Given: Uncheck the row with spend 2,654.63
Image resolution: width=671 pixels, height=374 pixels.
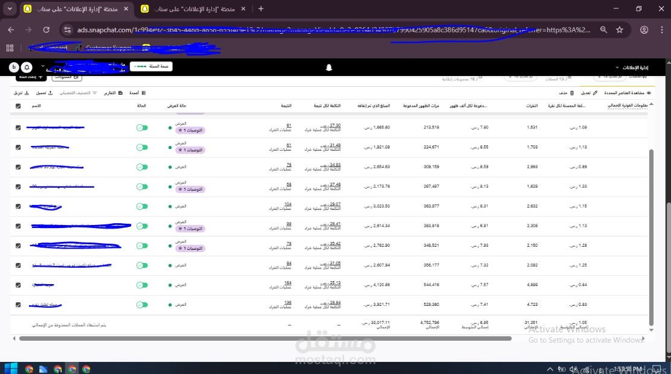Looking at the screenshot, I should [x=18, y=167].
